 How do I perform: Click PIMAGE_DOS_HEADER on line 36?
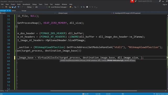[x=53, y=33]
